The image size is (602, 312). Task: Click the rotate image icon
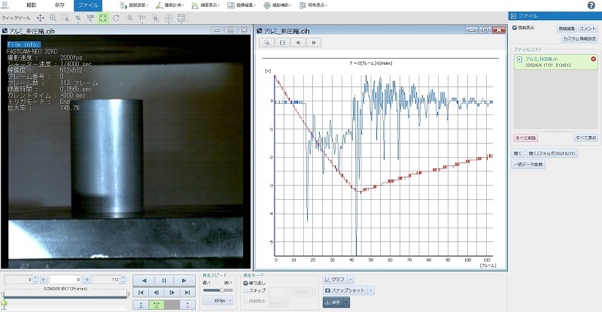coord(116,17)
